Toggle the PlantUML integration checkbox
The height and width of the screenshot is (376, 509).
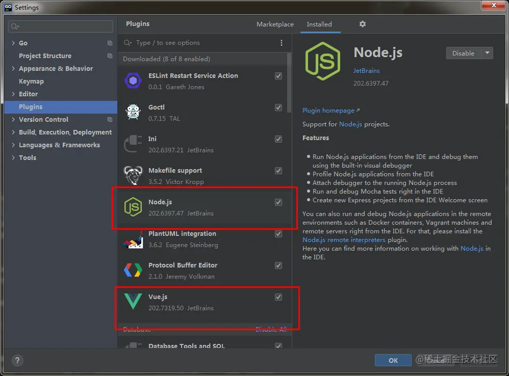coord(278,234)
